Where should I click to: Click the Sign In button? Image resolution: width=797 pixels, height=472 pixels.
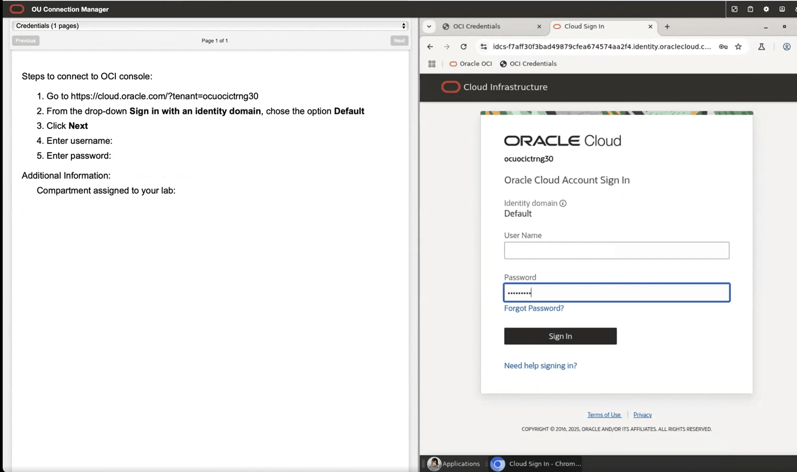(560, 336)
